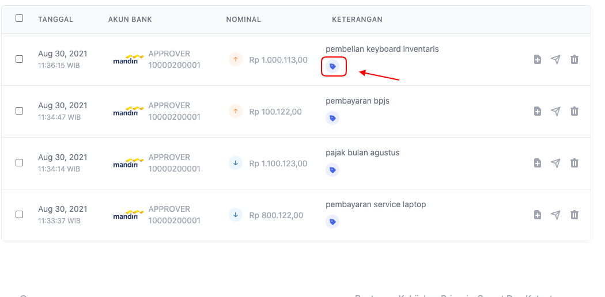Send the pembayaran bpjs transaction via paper plane icon

pyautogui.click(x=555, y=111)
